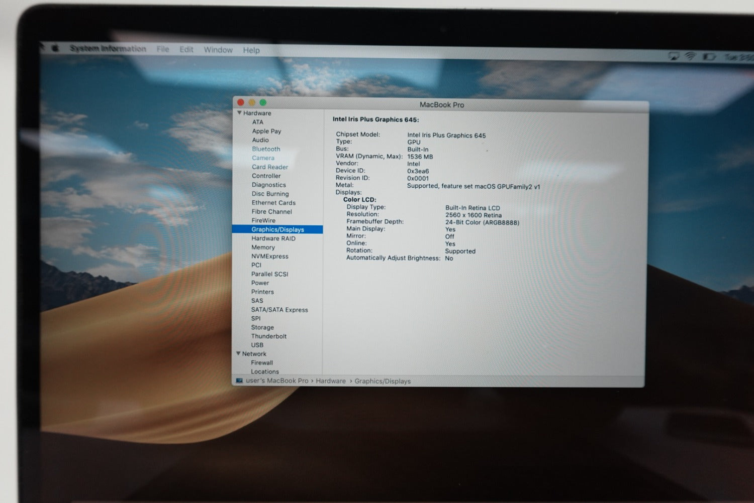Open the Apple menu icon
This screenshot has height=503, width=754.
(x=55, y=48)
